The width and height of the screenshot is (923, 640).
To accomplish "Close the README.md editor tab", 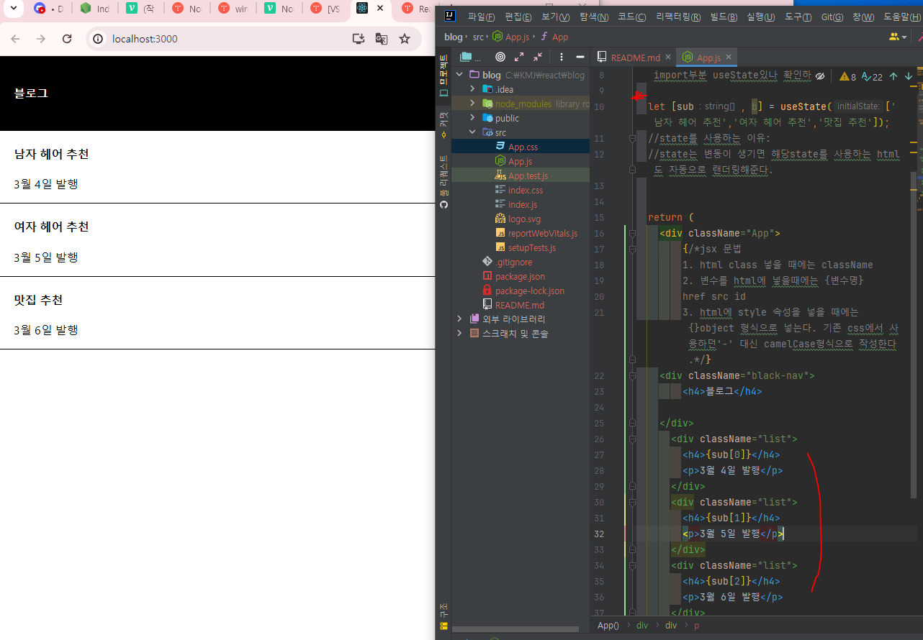I will (x=668, y=58).
